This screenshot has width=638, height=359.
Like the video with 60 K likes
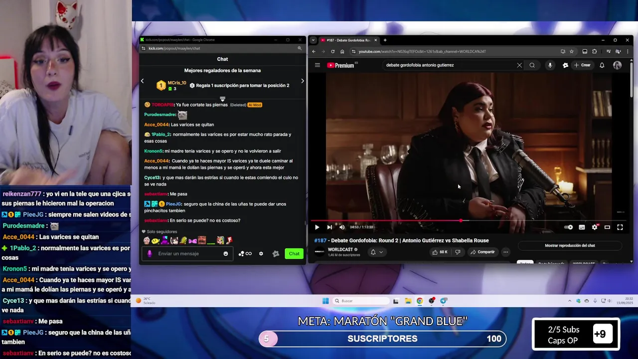(441, 252)
